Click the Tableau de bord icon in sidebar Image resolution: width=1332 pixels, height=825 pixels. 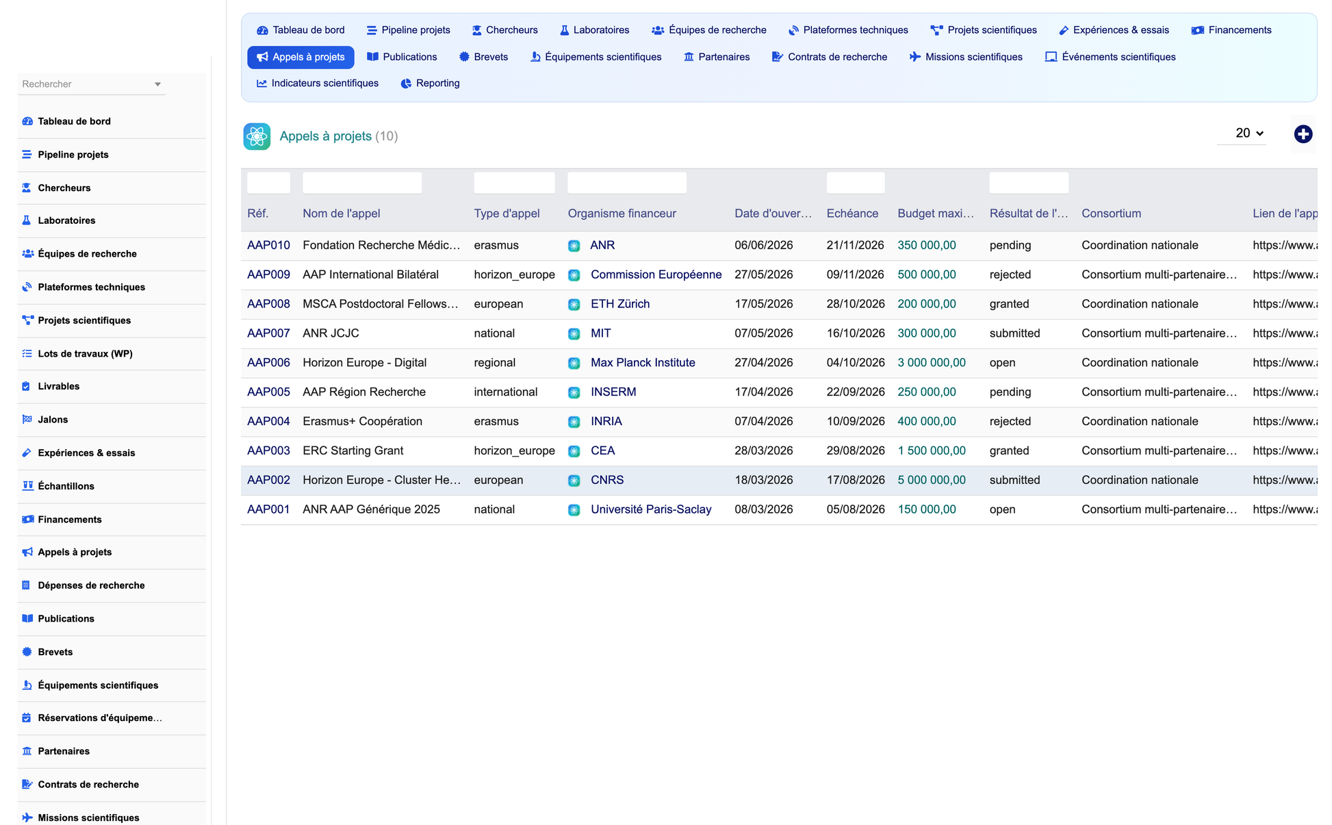[x=27, y=121]
